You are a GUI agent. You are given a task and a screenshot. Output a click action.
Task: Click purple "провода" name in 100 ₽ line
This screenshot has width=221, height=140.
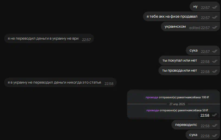(x=152, y=97)
